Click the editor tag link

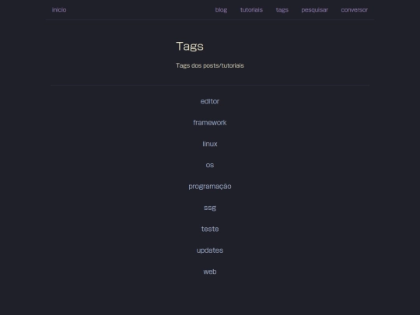pos(210,101)
